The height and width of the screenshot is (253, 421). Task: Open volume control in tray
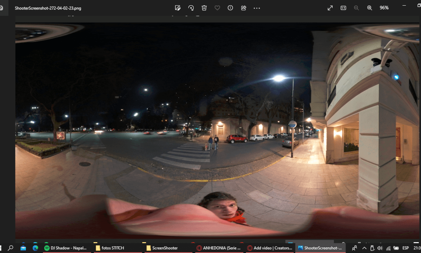380,248
